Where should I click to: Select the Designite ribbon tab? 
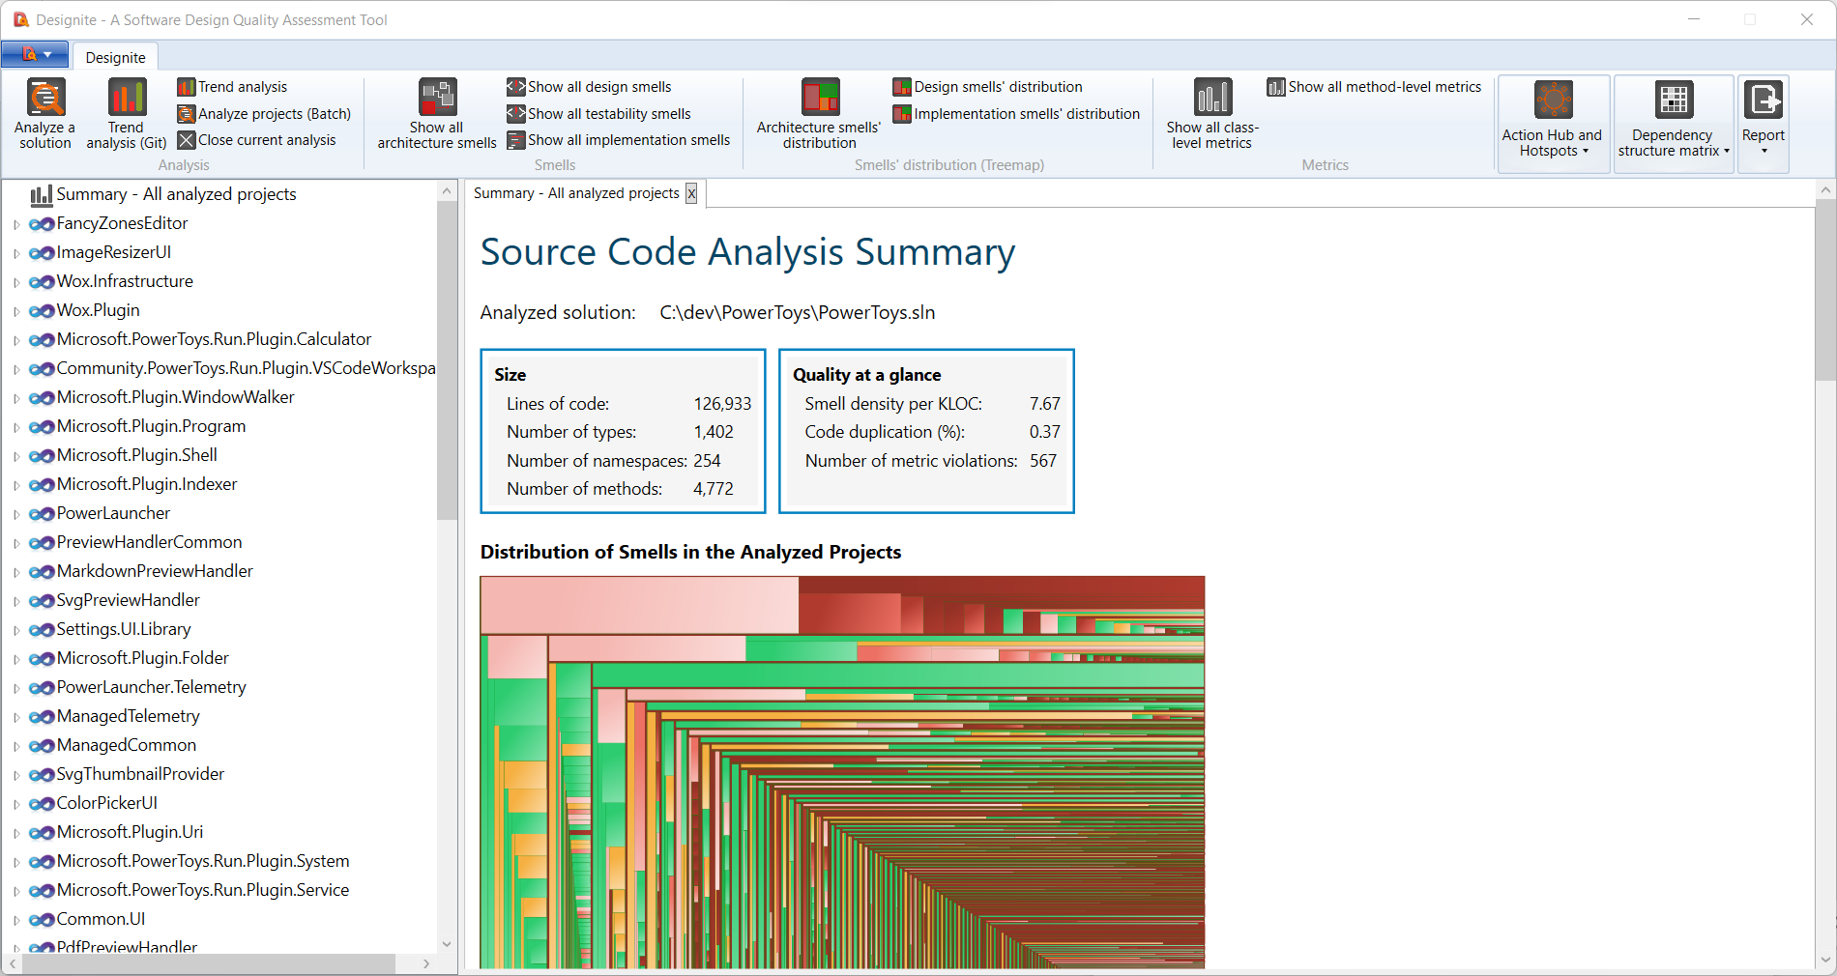pyautogui.click(x=115, y=57)
